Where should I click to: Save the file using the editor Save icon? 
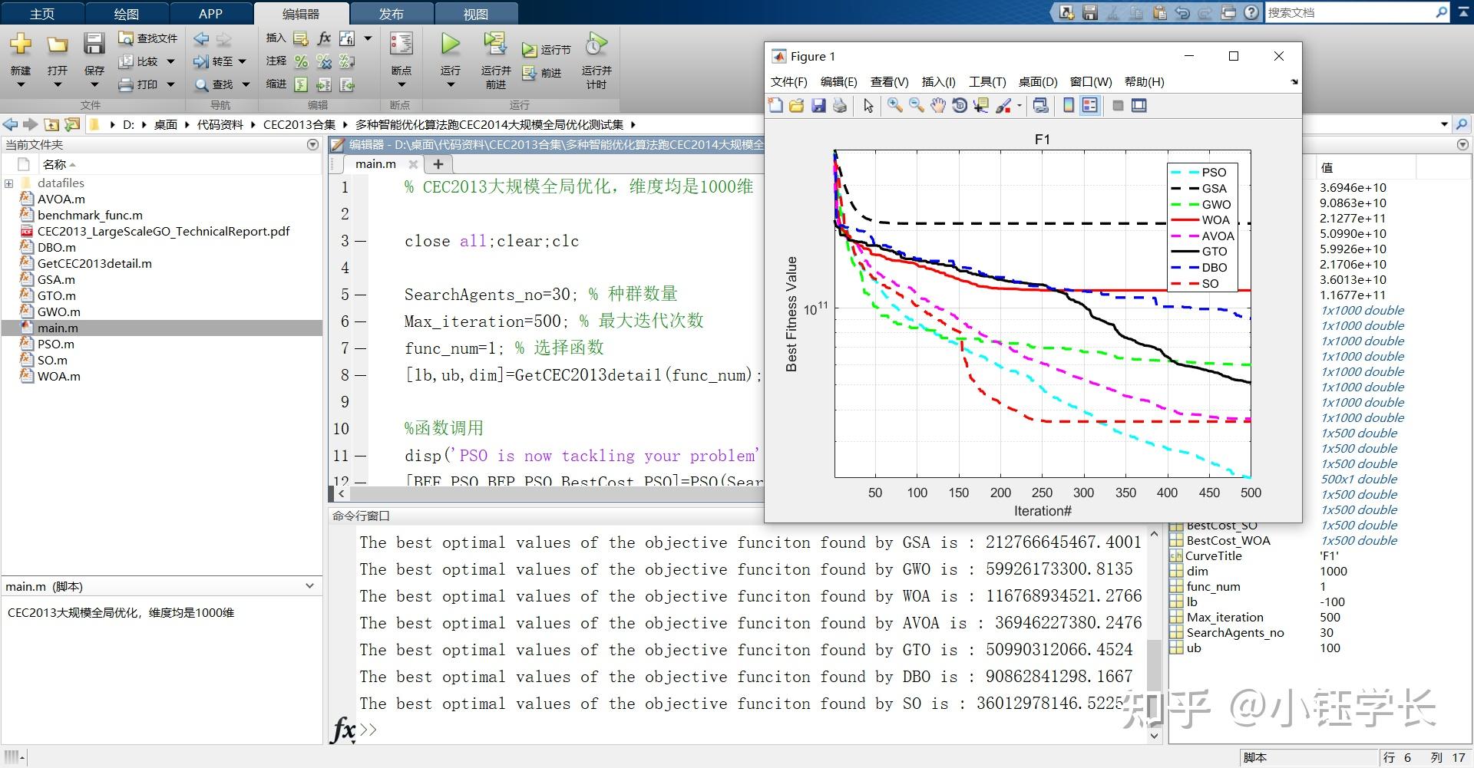(93, 44)
